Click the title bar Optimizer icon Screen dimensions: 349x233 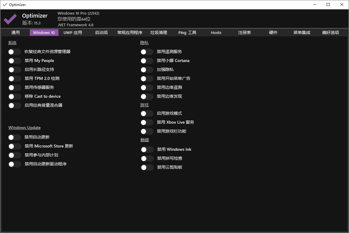click(5, 4)
